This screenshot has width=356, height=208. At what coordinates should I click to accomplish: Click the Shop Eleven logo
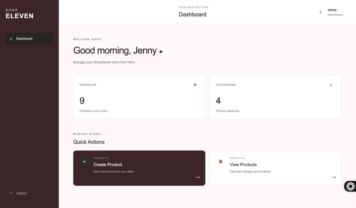19,14
